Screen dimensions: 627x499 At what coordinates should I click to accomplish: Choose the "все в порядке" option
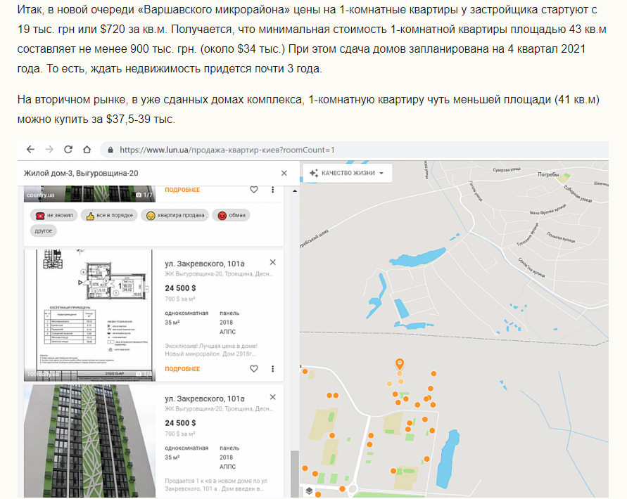[109, 215]
